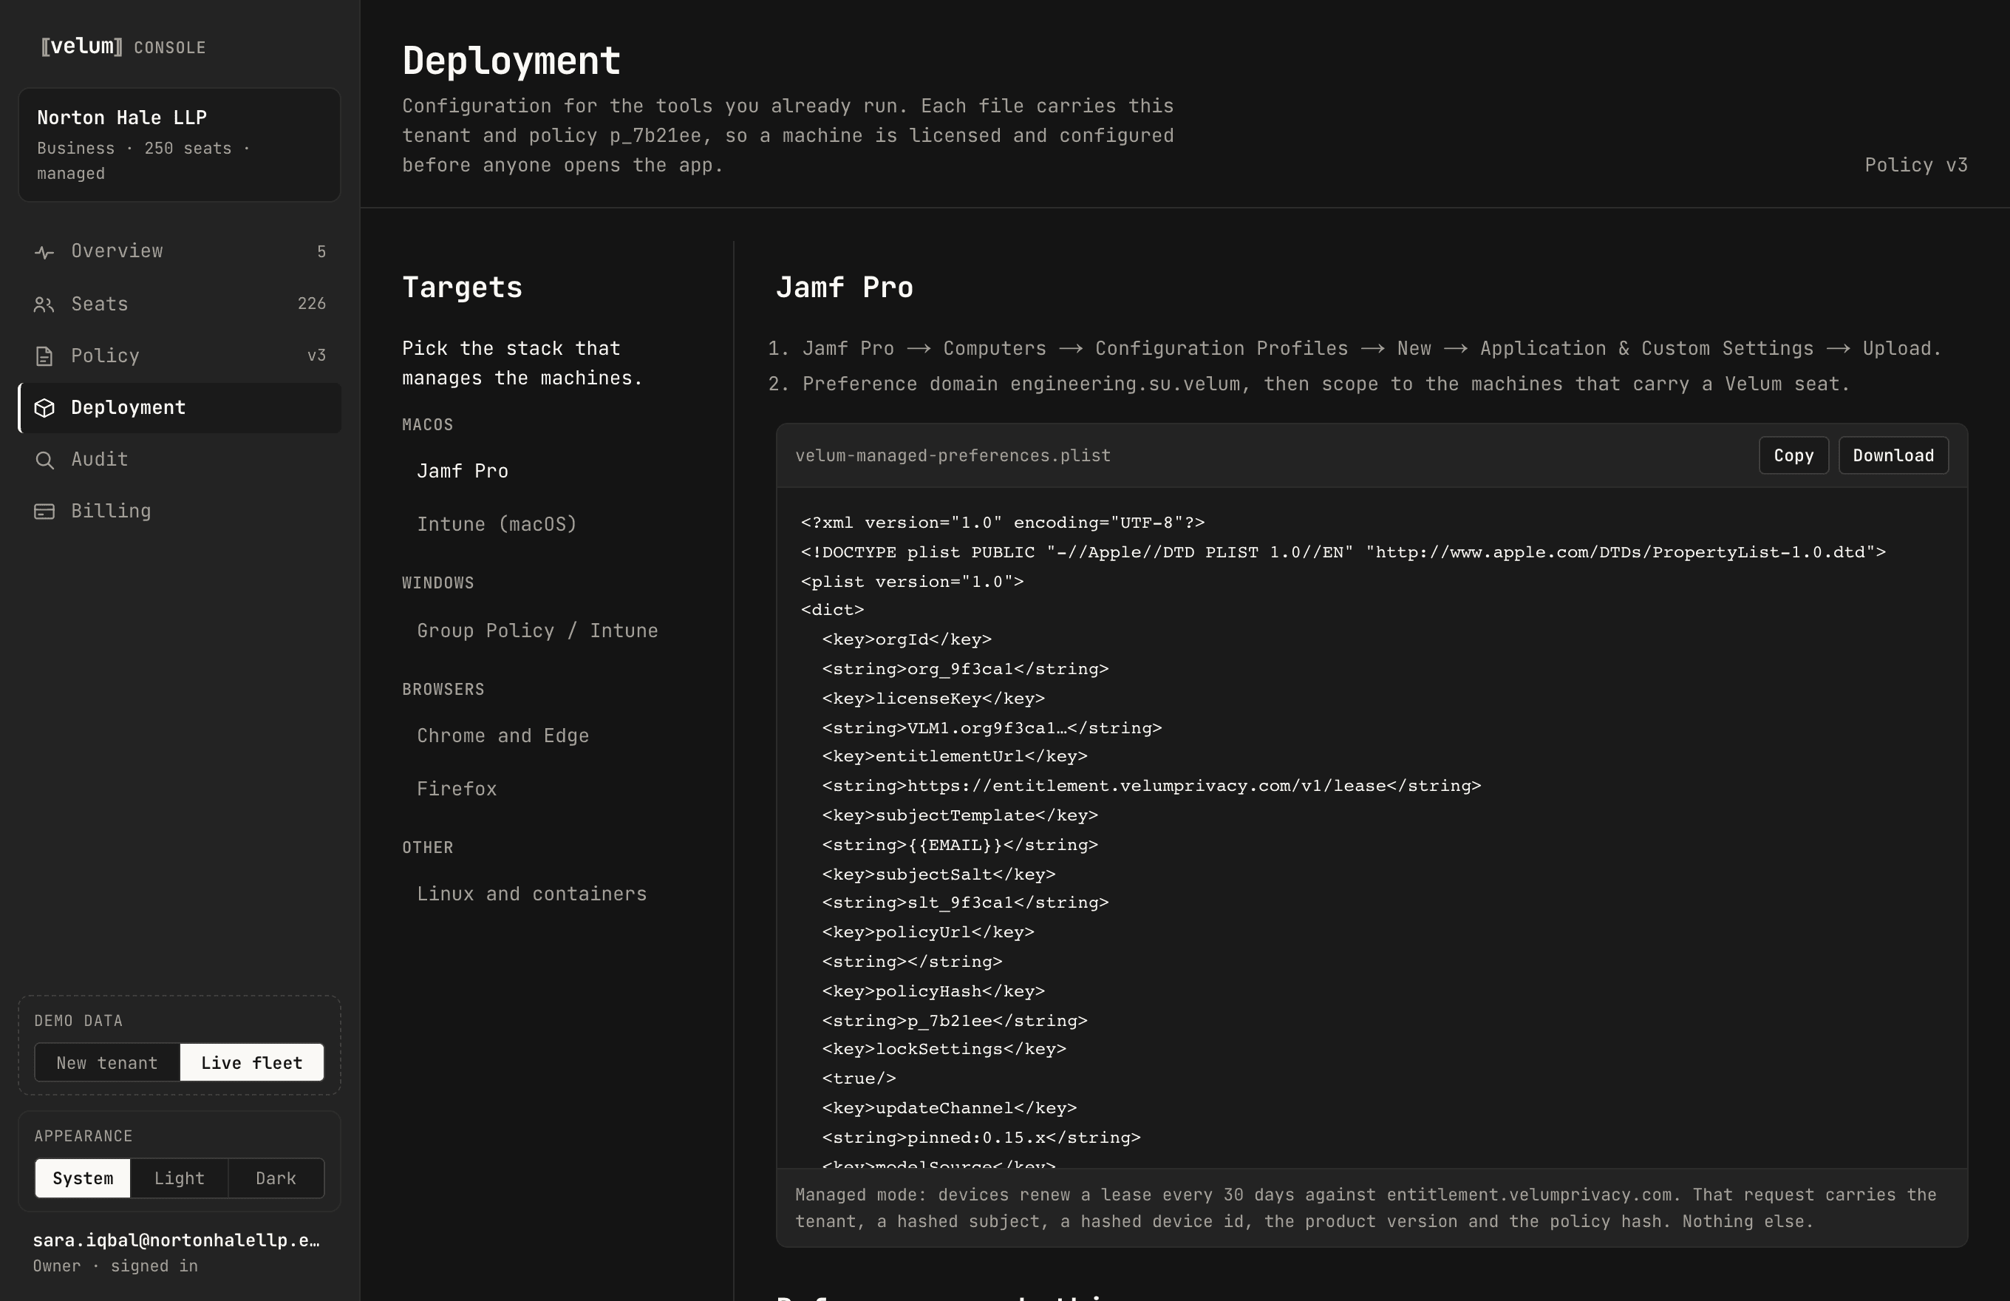This screenshot has width=2010, height=1301.
Task: Download velum-managed-preferences.plist
Action: 1893,455
